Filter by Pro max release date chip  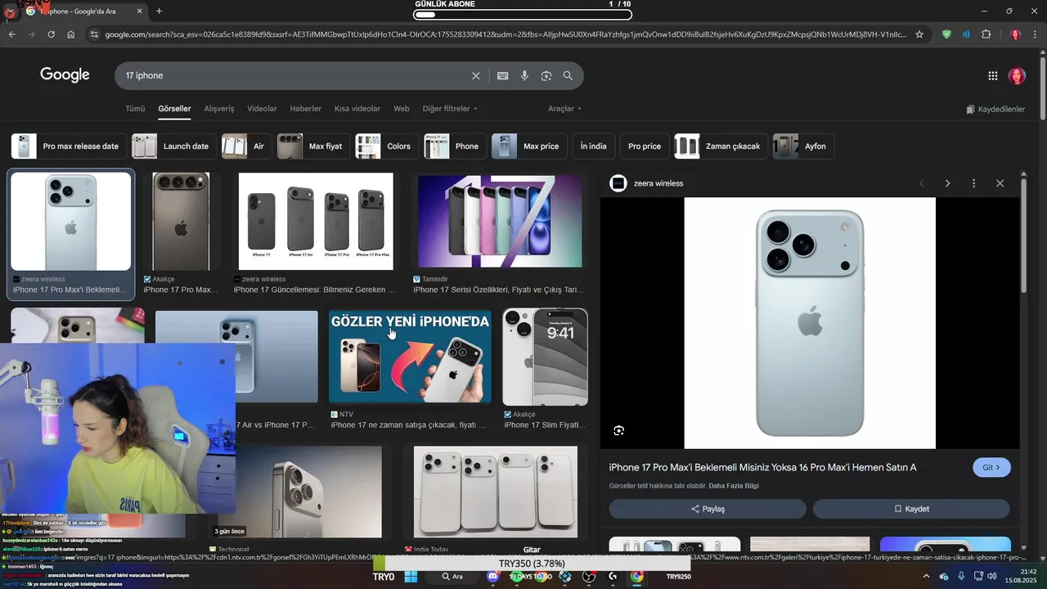coord(69,146)
